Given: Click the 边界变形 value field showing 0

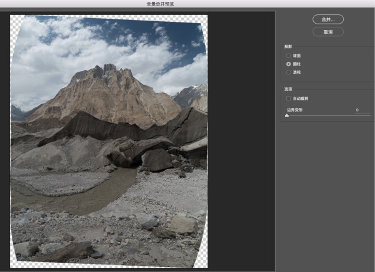Looking at the screenshot, I should (362, 110).
